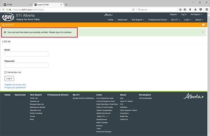Expand the About header menu
Screen dimensions: 210x136
coord(199,20)
